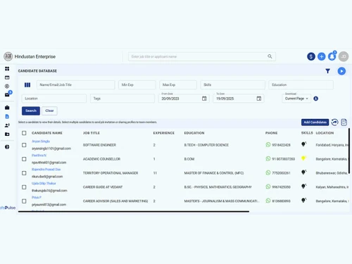Screen dimensions: 352x264
Task: Click the vertical table scrollbar
Action: pos(349,151)
